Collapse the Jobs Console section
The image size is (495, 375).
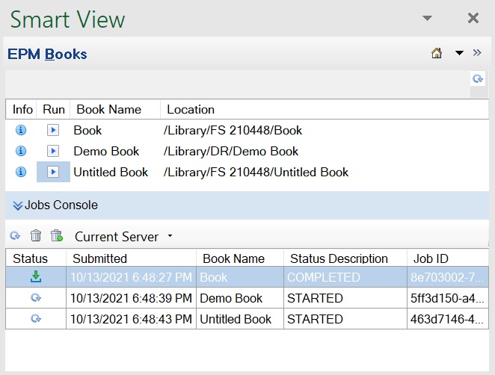(x=17, y=205)
